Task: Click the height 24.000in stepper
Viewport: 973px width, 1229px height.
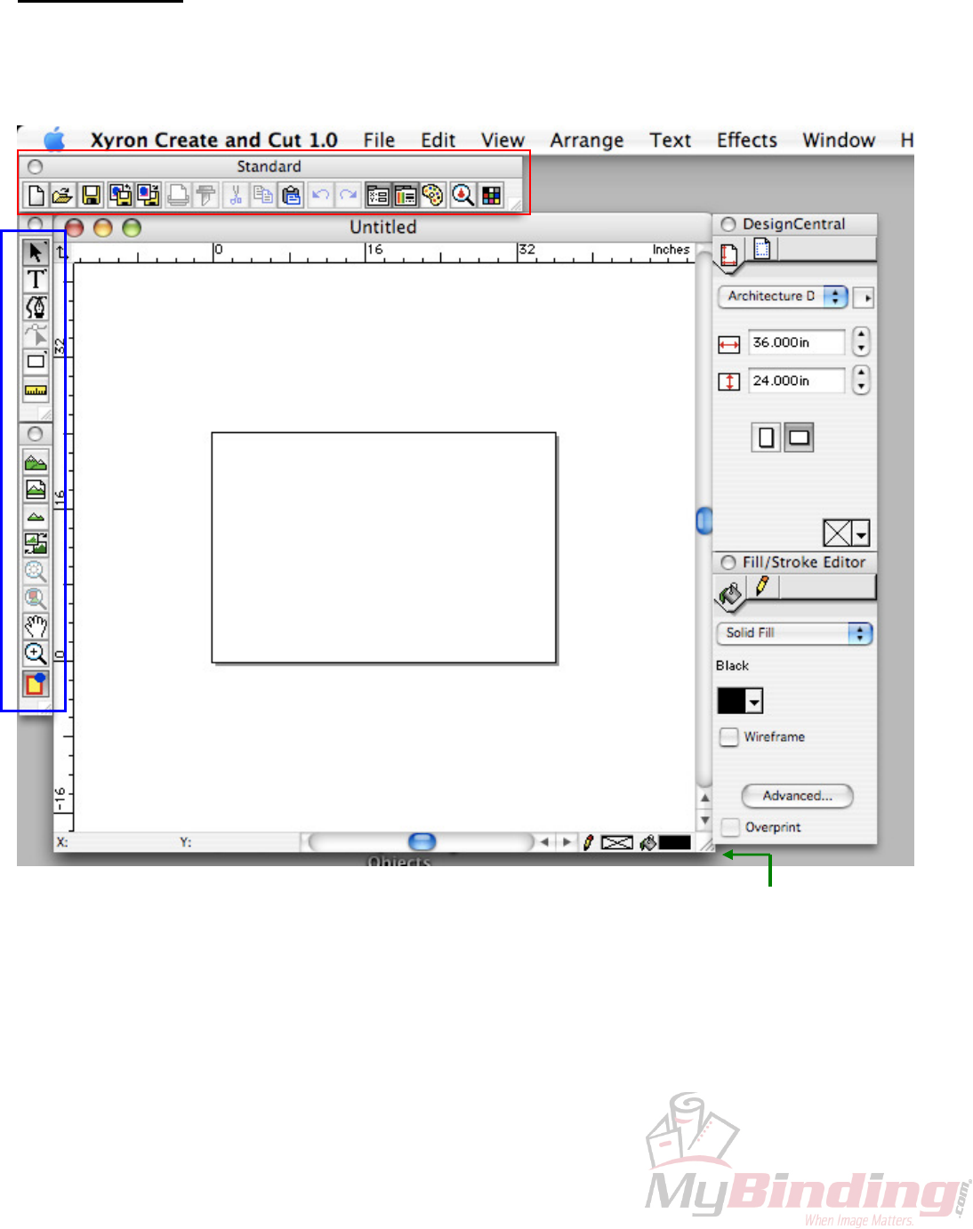Action: [861, 380]
